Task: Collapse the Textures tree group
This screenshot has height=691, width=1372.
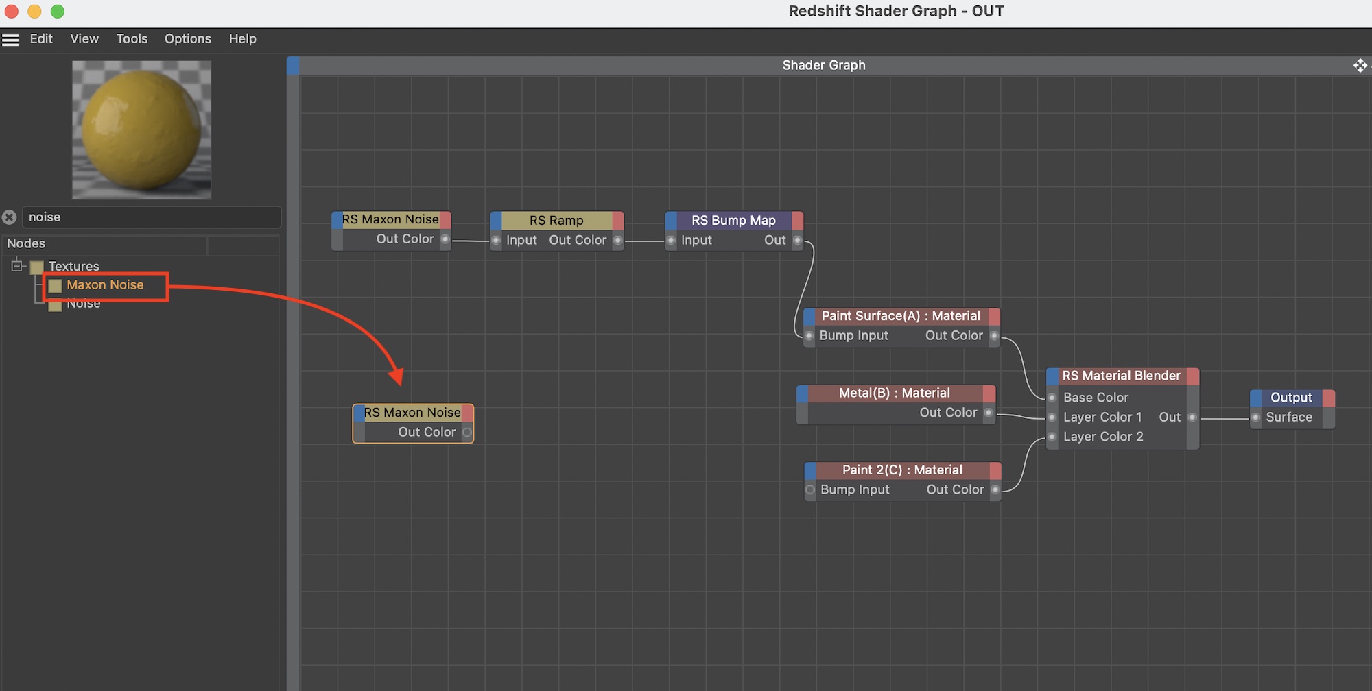Action: [17, 266]
